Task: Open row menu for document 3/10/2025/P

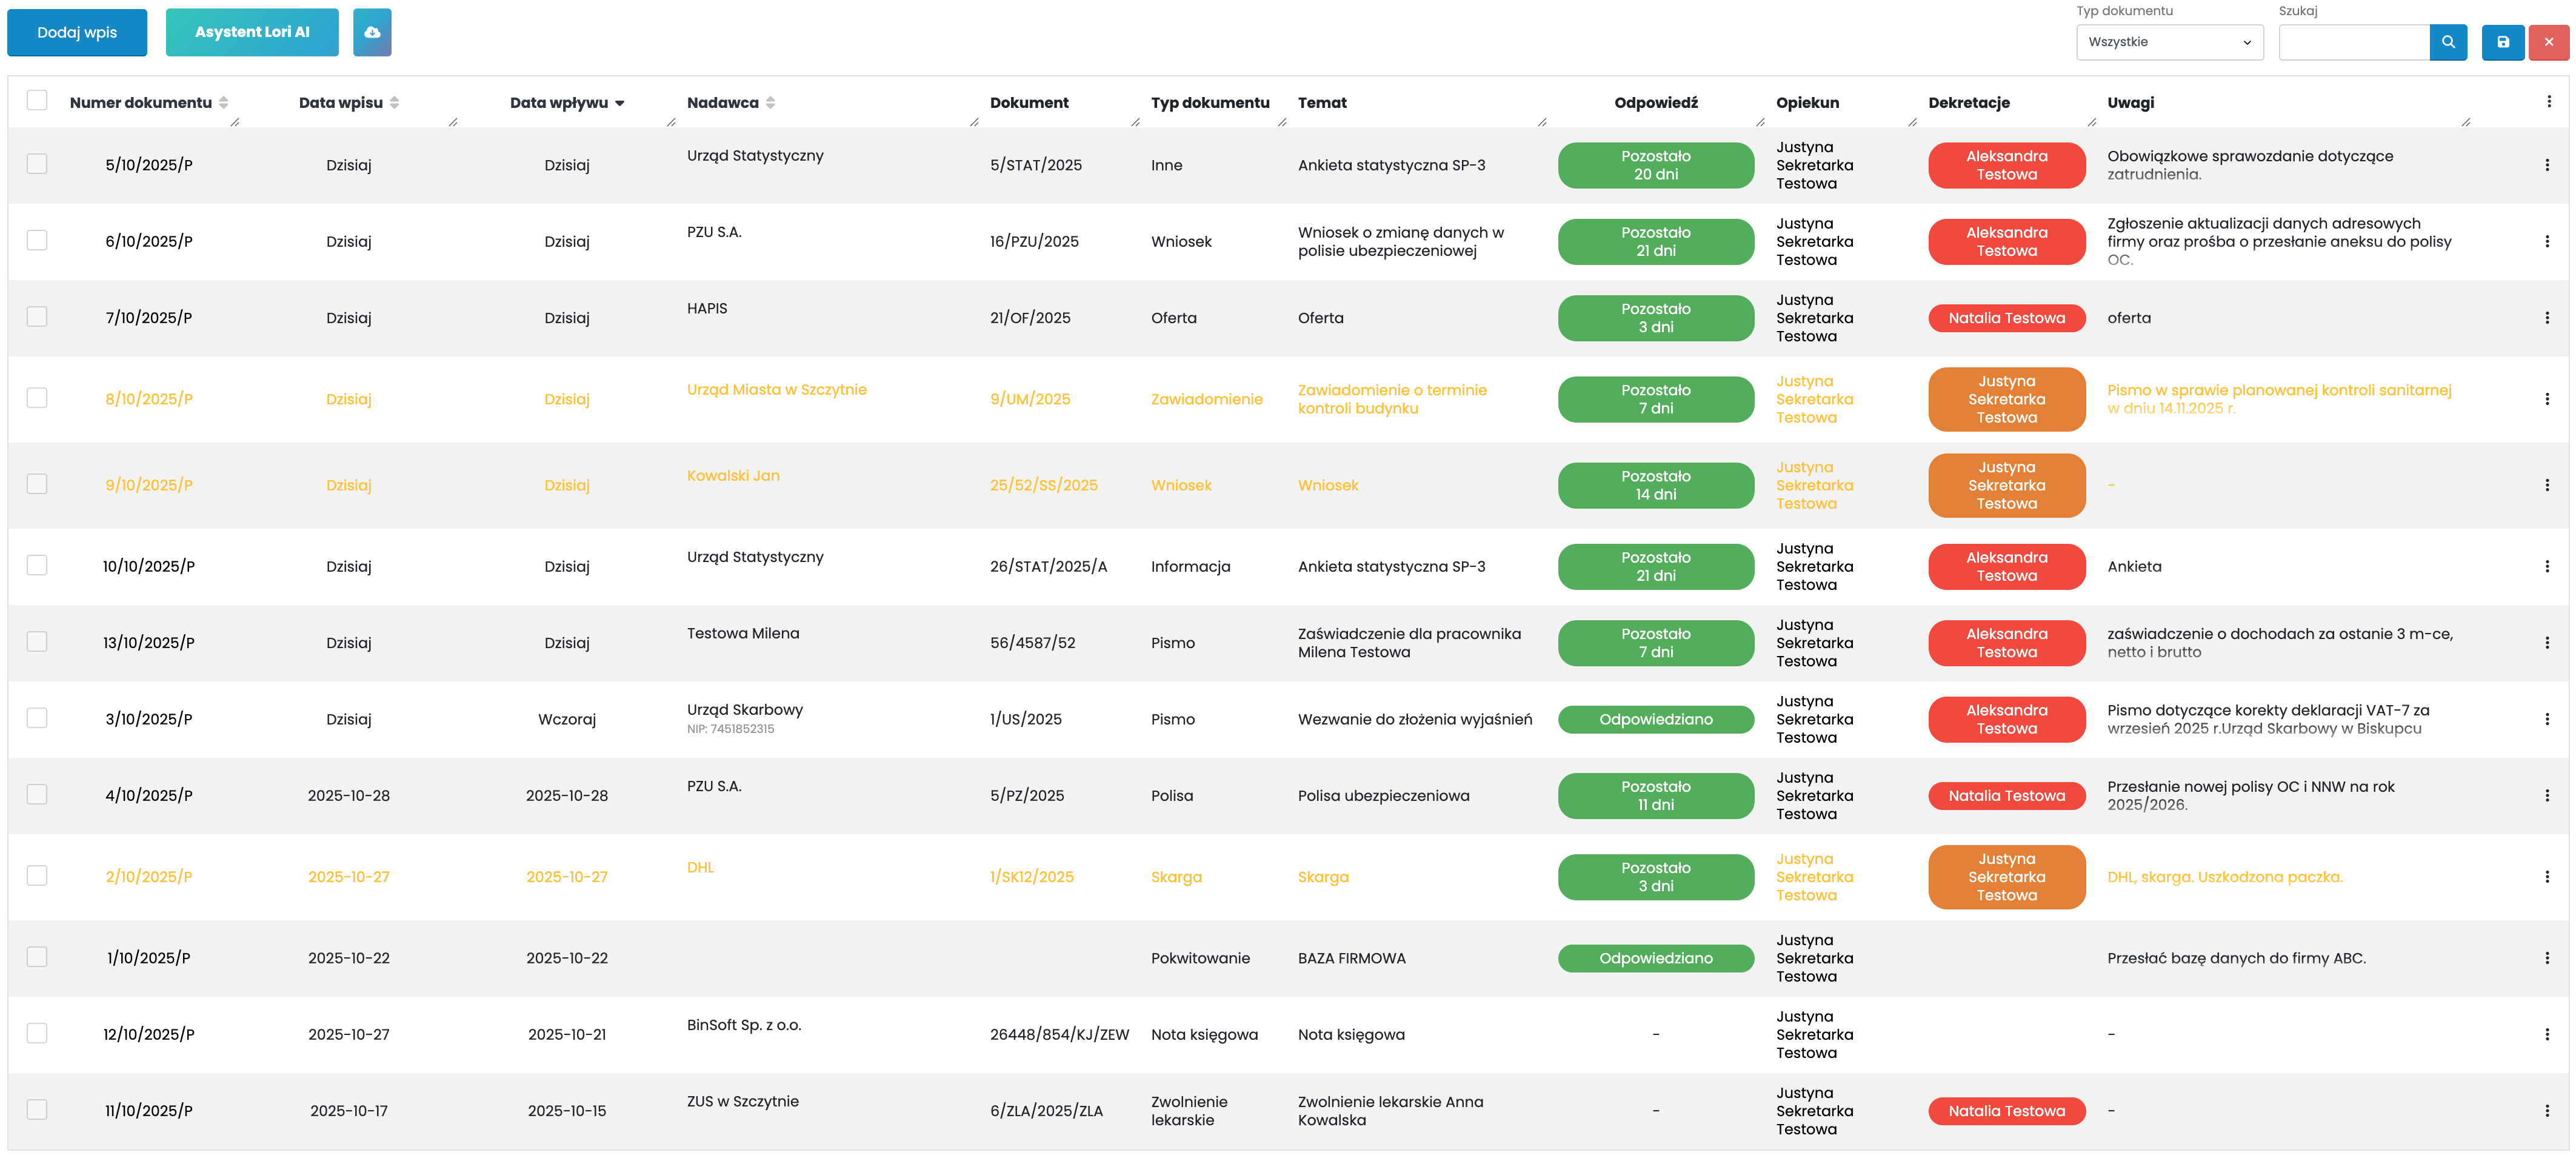Action: tap(2546, 719)
